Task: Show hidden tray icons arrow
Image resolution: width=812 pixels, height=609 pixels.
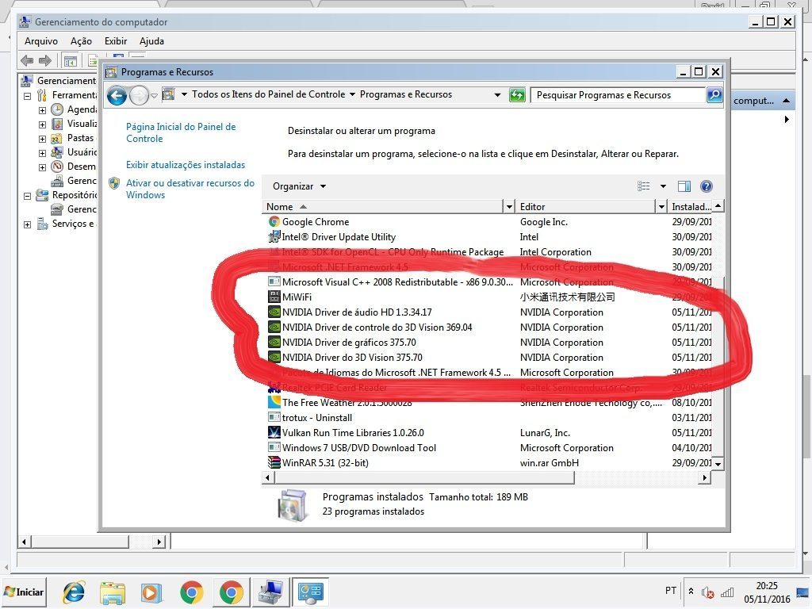Action: [x=691, y=591]
